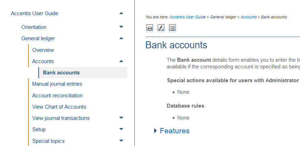The width and height of the screenshot is (300, 146).
Task: Open the Overview topic
Action: tap(43, 50)
